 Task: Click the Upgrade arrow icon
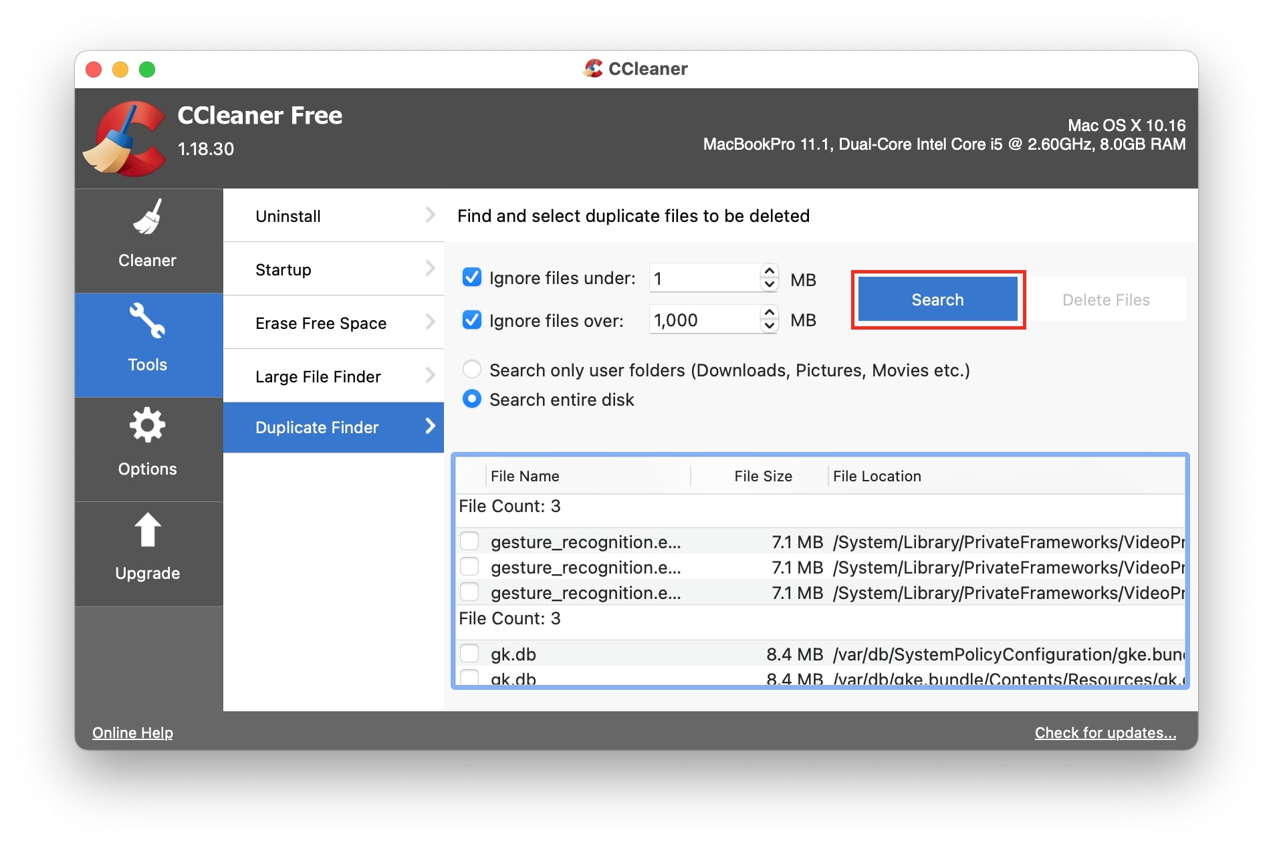click(x=147, y=529)
